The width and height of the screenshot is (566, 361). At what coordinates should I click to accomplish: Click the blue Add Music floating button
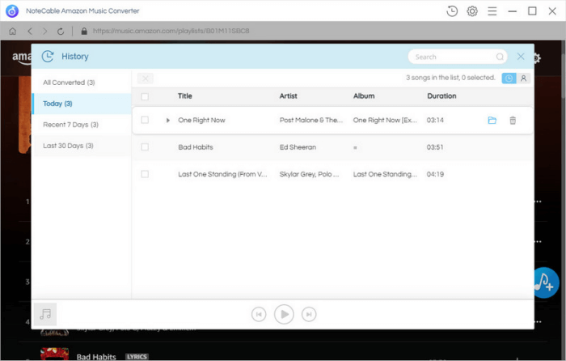click(546, 282)
